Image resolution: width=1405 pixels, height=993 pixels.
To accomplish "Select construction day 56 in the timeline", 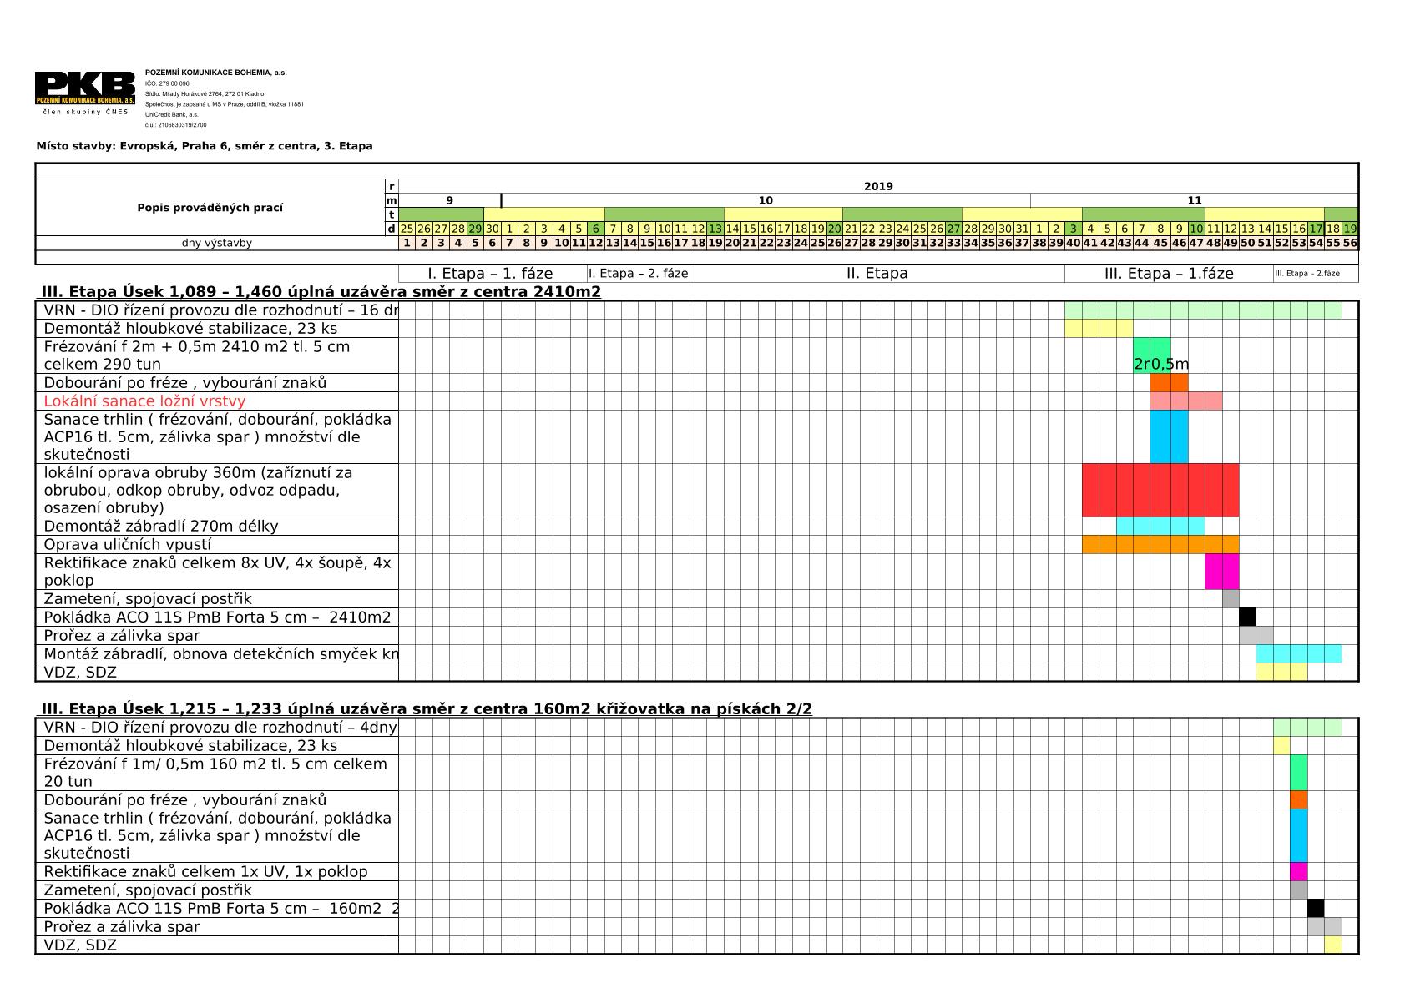I will [x=1350, y=244].
